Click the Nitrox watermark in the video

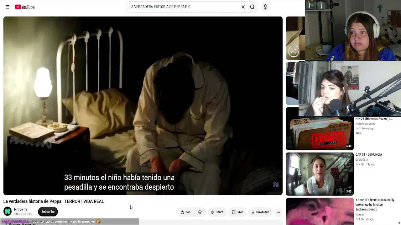point(276,185)
